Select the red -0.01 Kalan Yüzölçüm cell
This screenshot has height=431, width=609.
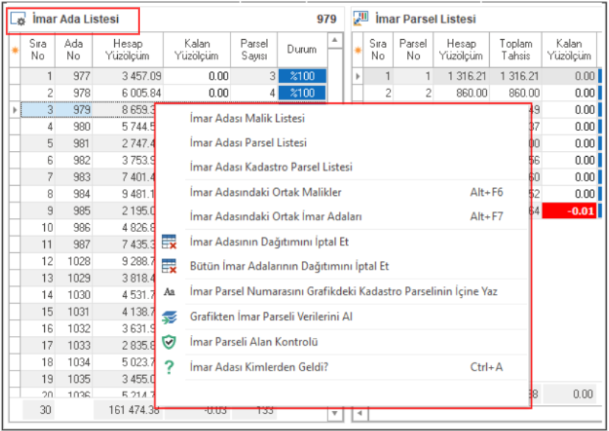570,211
